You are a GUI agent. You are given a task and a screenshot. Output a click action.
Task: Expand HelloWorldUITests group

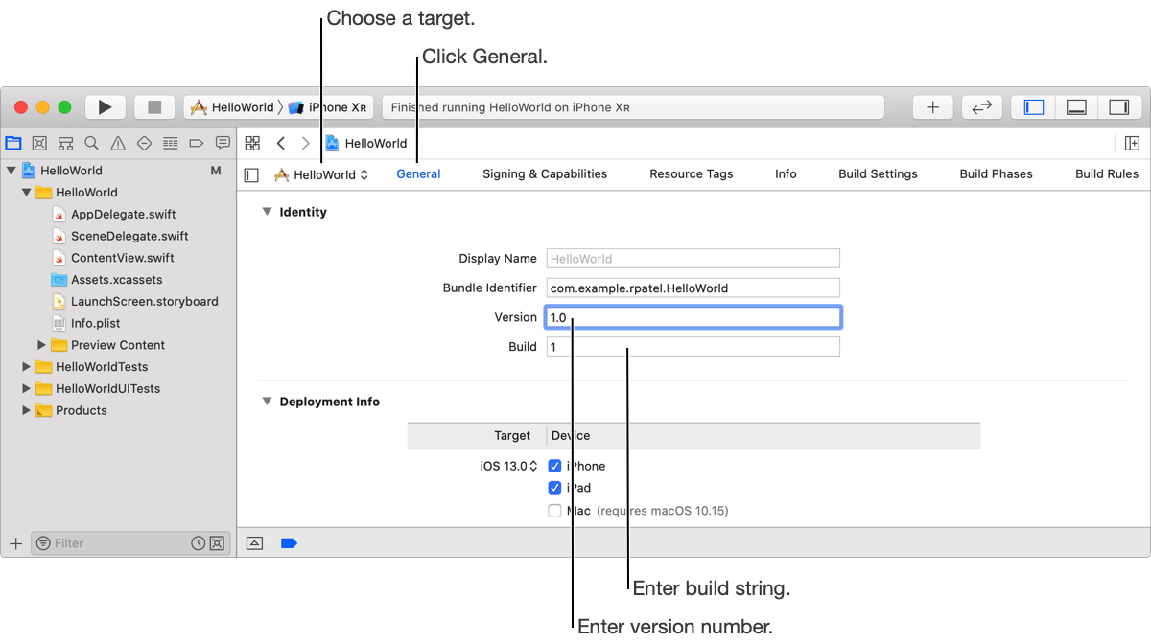(27, 389)
